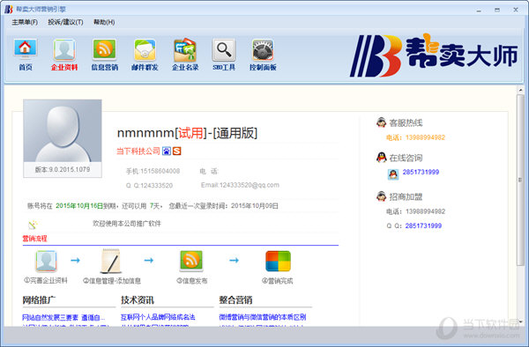
Task: Click the 版本:9.0.2015.1079 version label
Action: pyautogui.click(x=63, y=169)
